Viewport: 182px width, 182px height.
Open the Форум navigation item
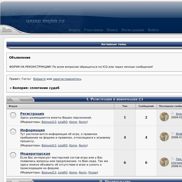pyautogui.click(x=74, y=30)
